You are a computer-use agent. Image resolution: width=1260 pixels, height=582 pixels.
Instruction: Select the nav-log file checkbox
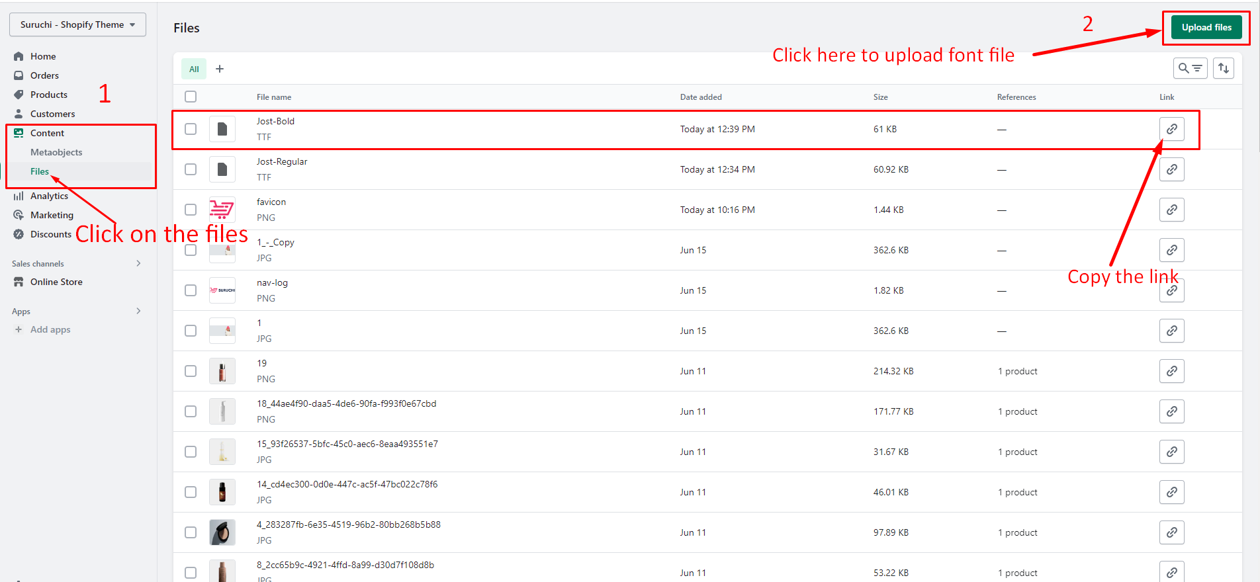[191, 290]
